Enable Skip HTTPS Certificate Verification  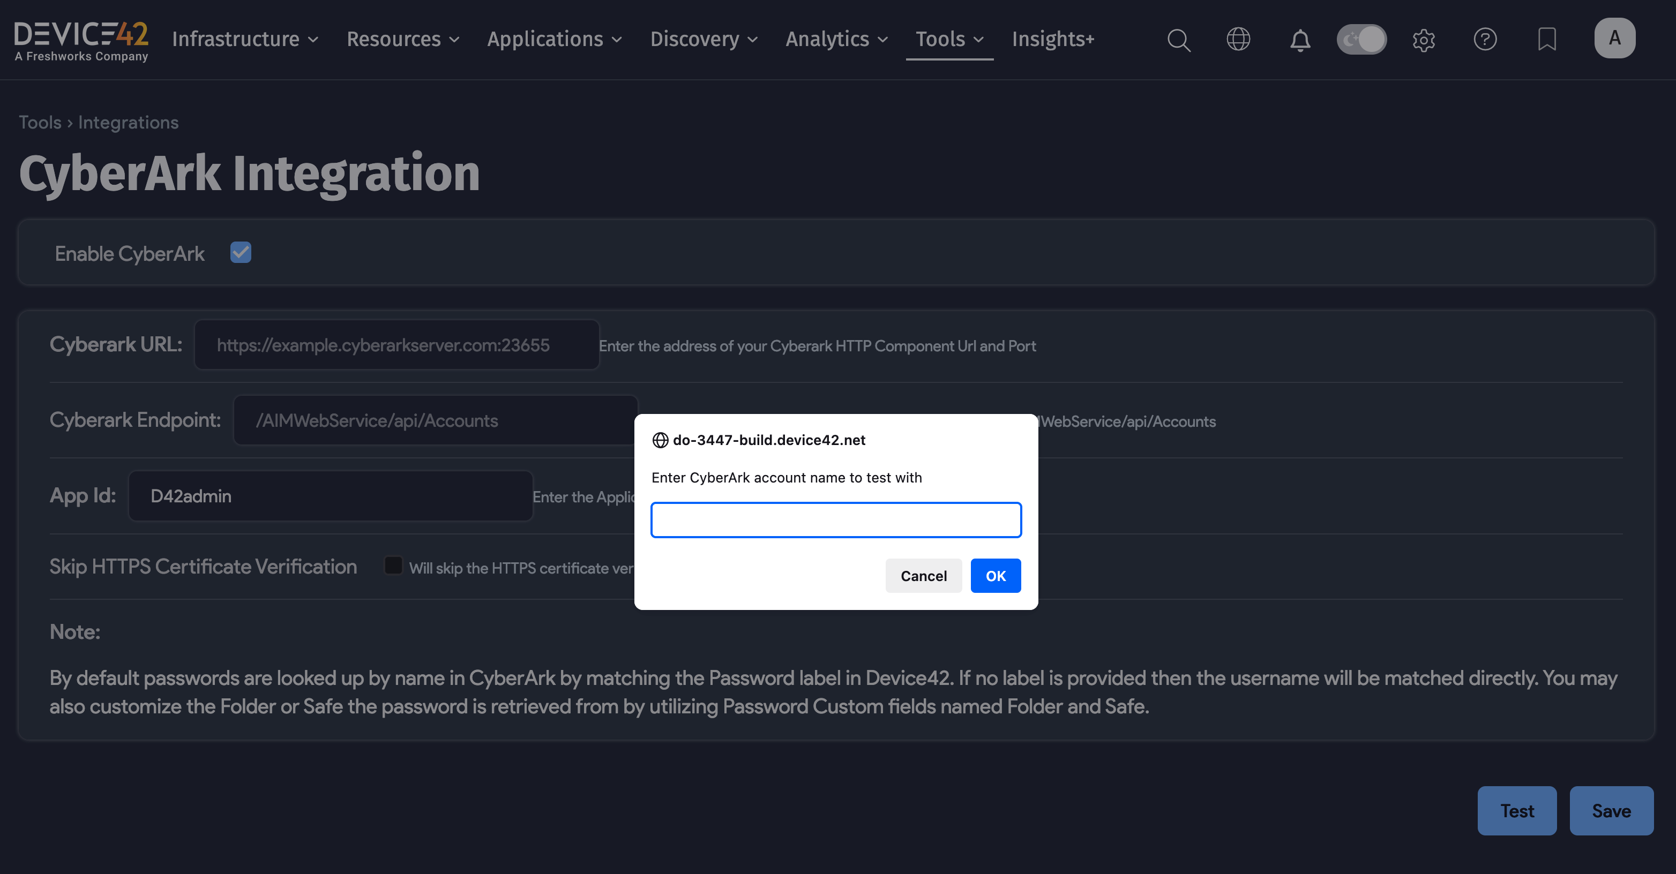click(x=394, y=566)
